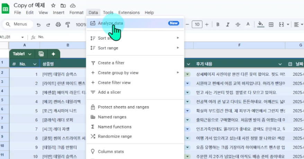Open the Borders icon

point(271,24)
